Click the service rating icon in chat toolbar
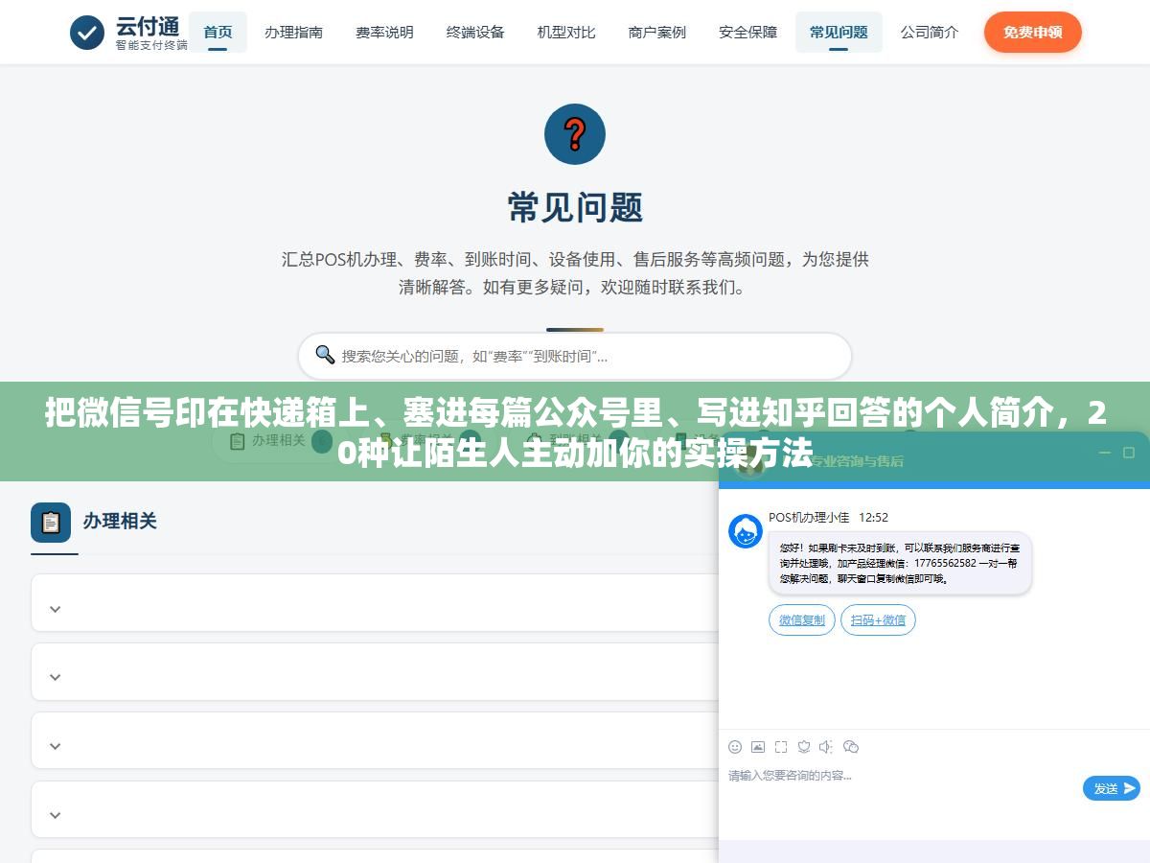The width and height of the screenshot is (1150, 863). 804,747
